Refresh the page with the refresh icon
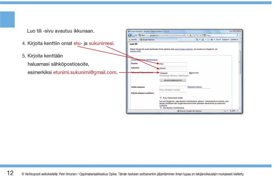 pyautogui.click(x=197, y=35)
